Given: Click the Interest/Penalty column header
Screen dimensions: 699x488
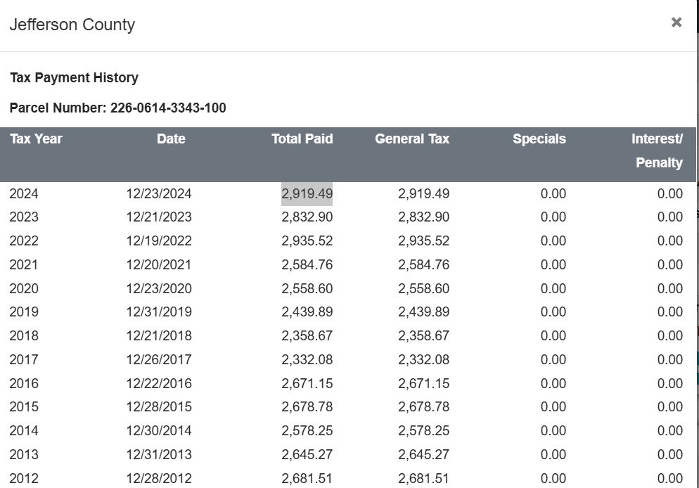Looking at the screenshot, I should [658, 150].
